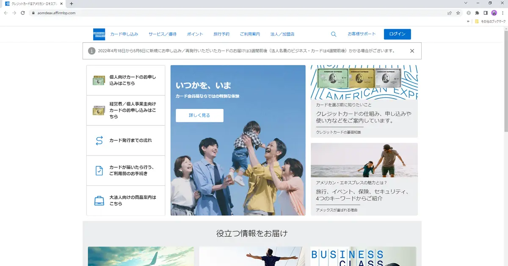Open the 旅行予約 menu
Screen dimensions: 508x266
(x=221, y=34)
